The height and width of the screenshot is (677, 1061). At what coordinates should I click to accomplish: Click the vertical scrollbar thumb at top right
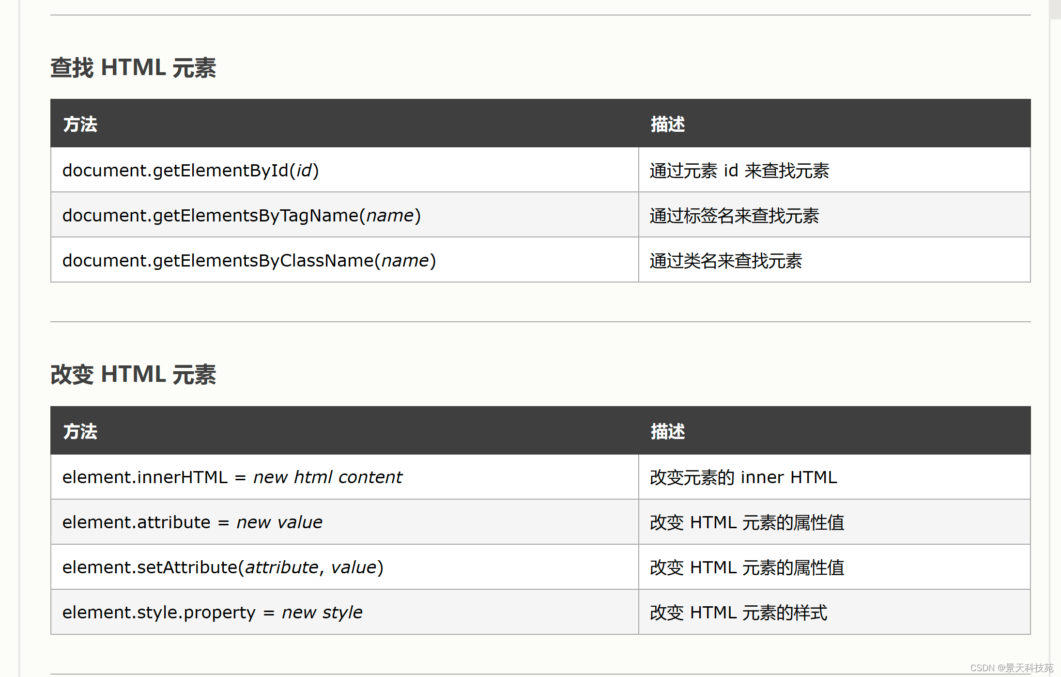(1055, 10)
